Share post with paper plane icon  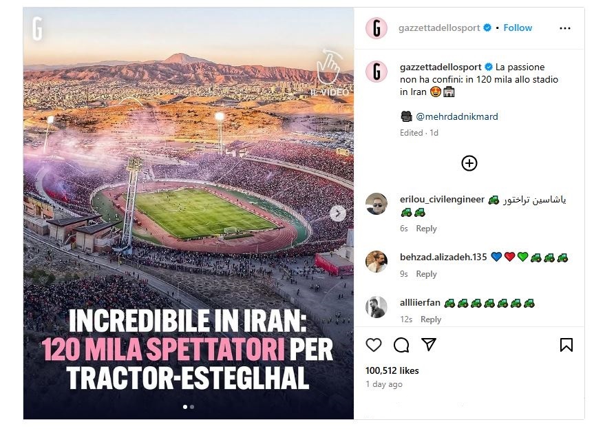[429, 344]
